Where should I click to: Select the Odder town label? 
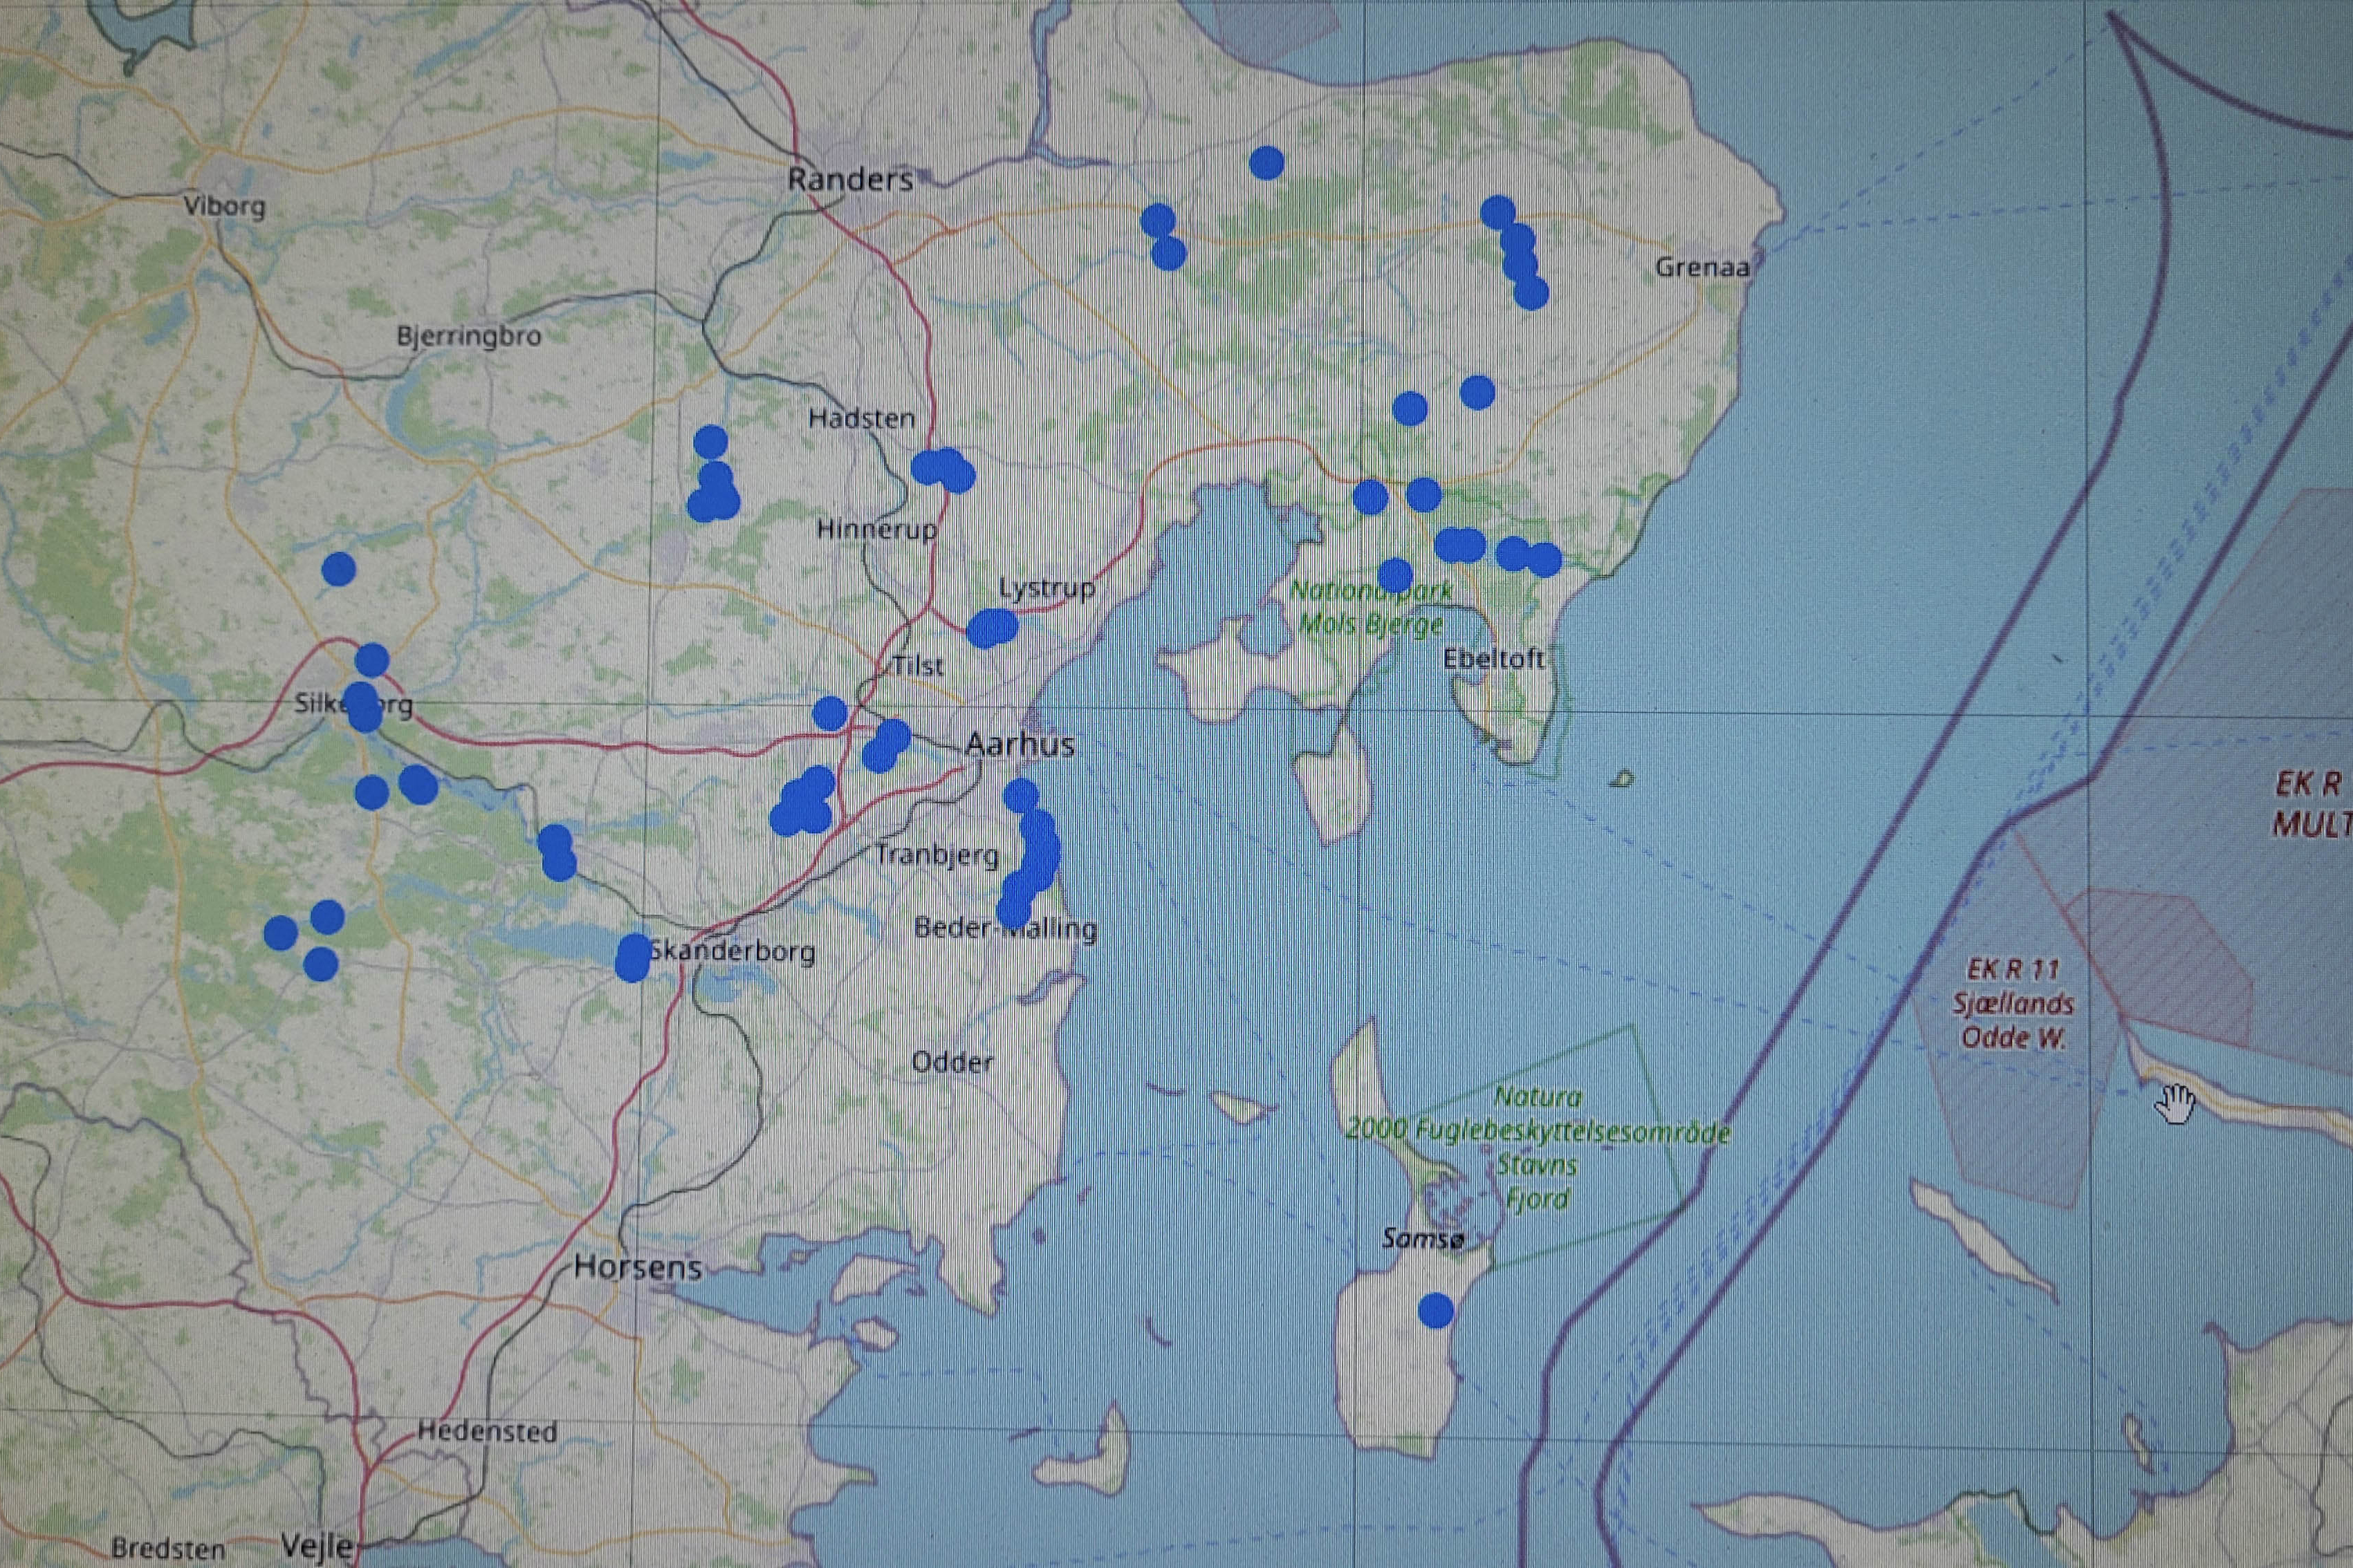point(952,1062)
